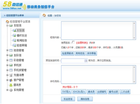Click the table icon beside 手机报管理
Screen dimensions: 140x104
point(11,70)
